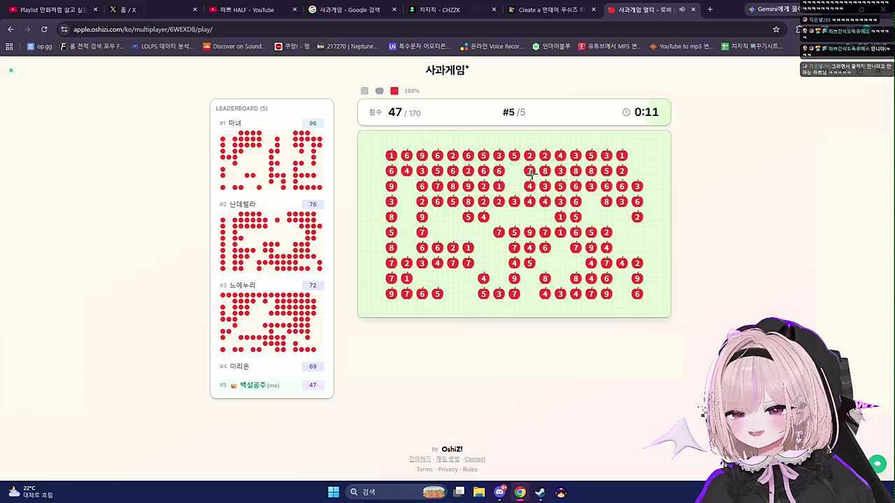Click 마녀's apple board thumbnail
Viewport: 895px width, 503px height.
(271, 160)
